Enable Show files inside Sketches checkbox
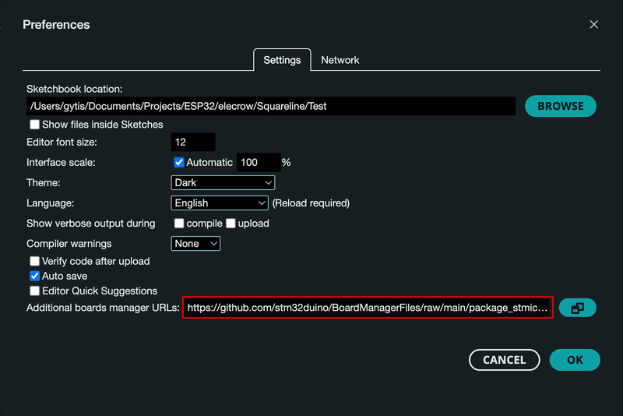The width and height of the screenshot is (623, 416). point(34,125)
